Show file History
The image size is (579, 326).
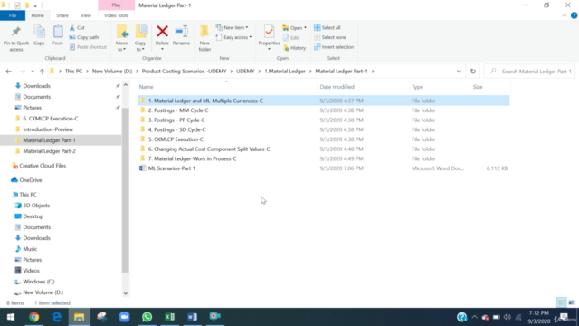(295, 48)
